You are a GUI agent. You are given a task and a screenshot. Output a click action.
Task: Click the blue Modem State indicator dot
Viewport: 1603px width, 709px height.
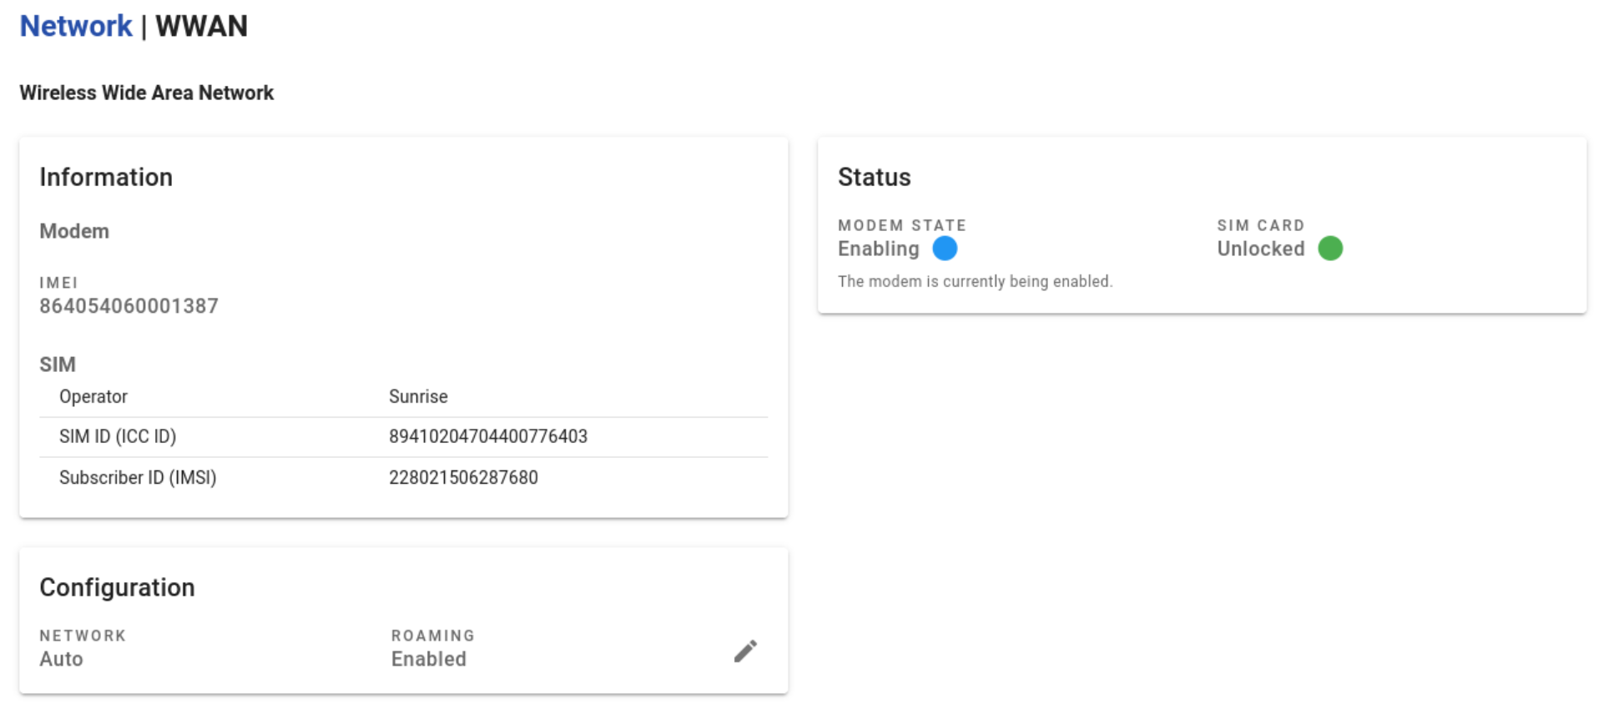pos(945,249)
